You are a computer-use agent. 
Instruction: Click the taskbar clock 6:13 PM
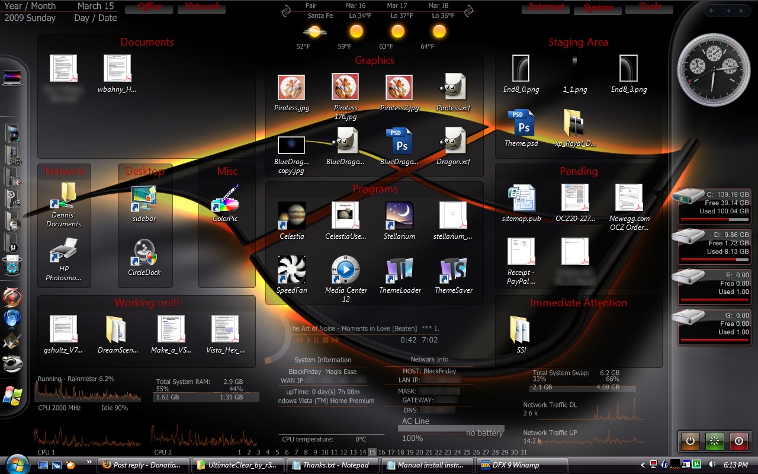tap(736, 465)
